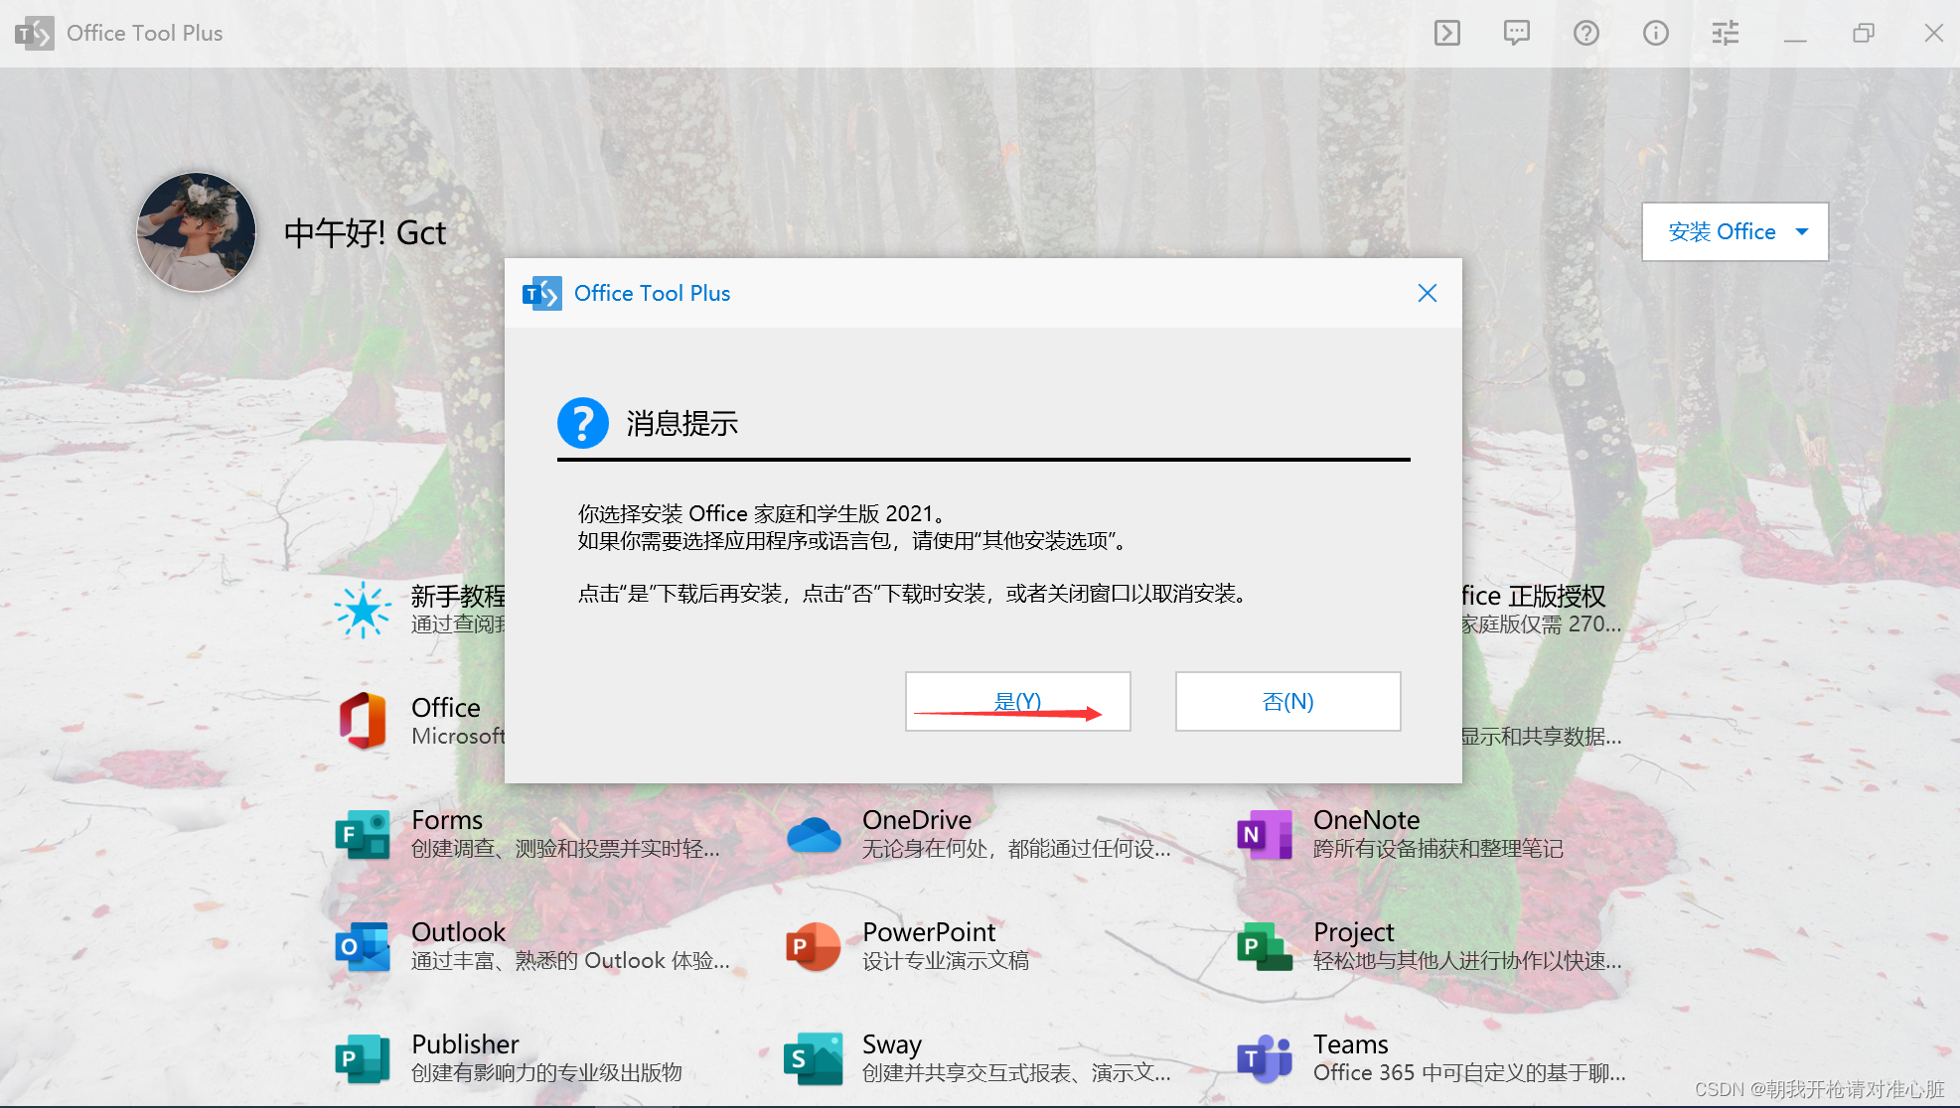Open the feedback chat icon in title bar
This screenshot has width=1960, height=1108.
click(x=1516, y=33)
